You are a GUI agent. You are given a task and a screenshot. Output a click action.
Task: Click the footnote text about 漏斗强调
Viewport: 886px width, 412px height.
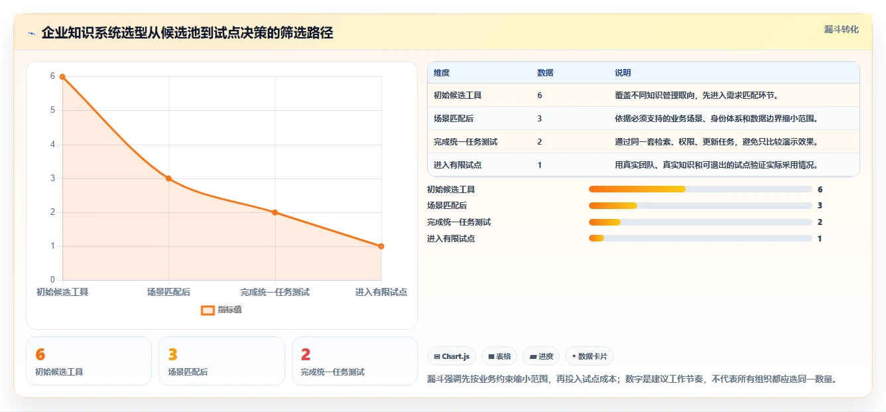pyautogui.click(x=632, y=379)
